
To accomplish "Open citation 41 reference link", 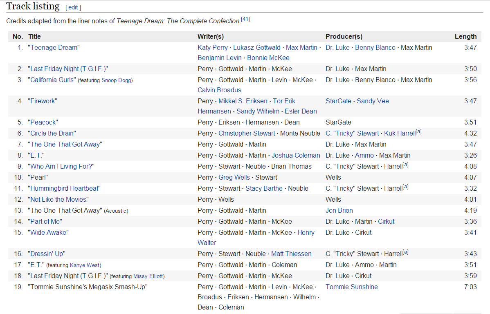I will click(245, 19).
